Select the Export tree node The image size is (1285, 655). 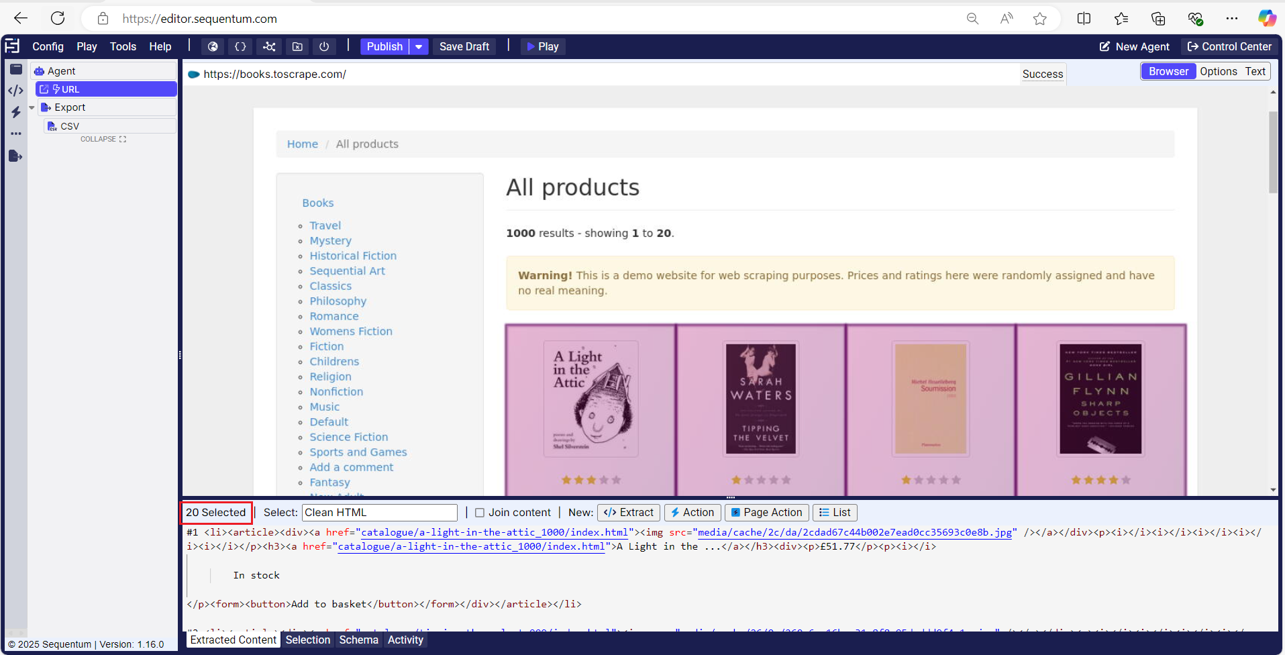[x=107, y=107]
